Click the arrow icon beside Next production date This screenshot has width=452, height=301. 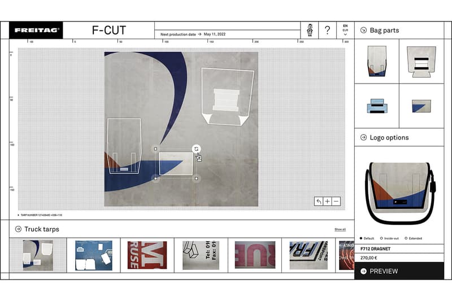click(x=200, y=34)
